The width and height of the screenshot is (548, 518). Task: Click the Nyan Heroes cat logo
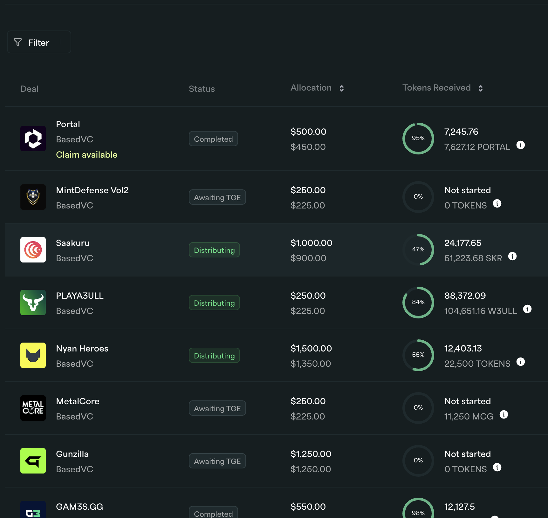click(33, 355)
